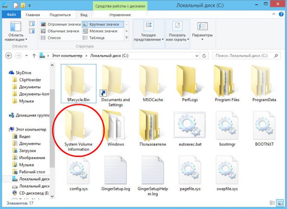The height and width of the screenshot is (209, 287).
Task: Expand the layout gallery more arrow
Action: pyautogui.click(x=126, y=38)
